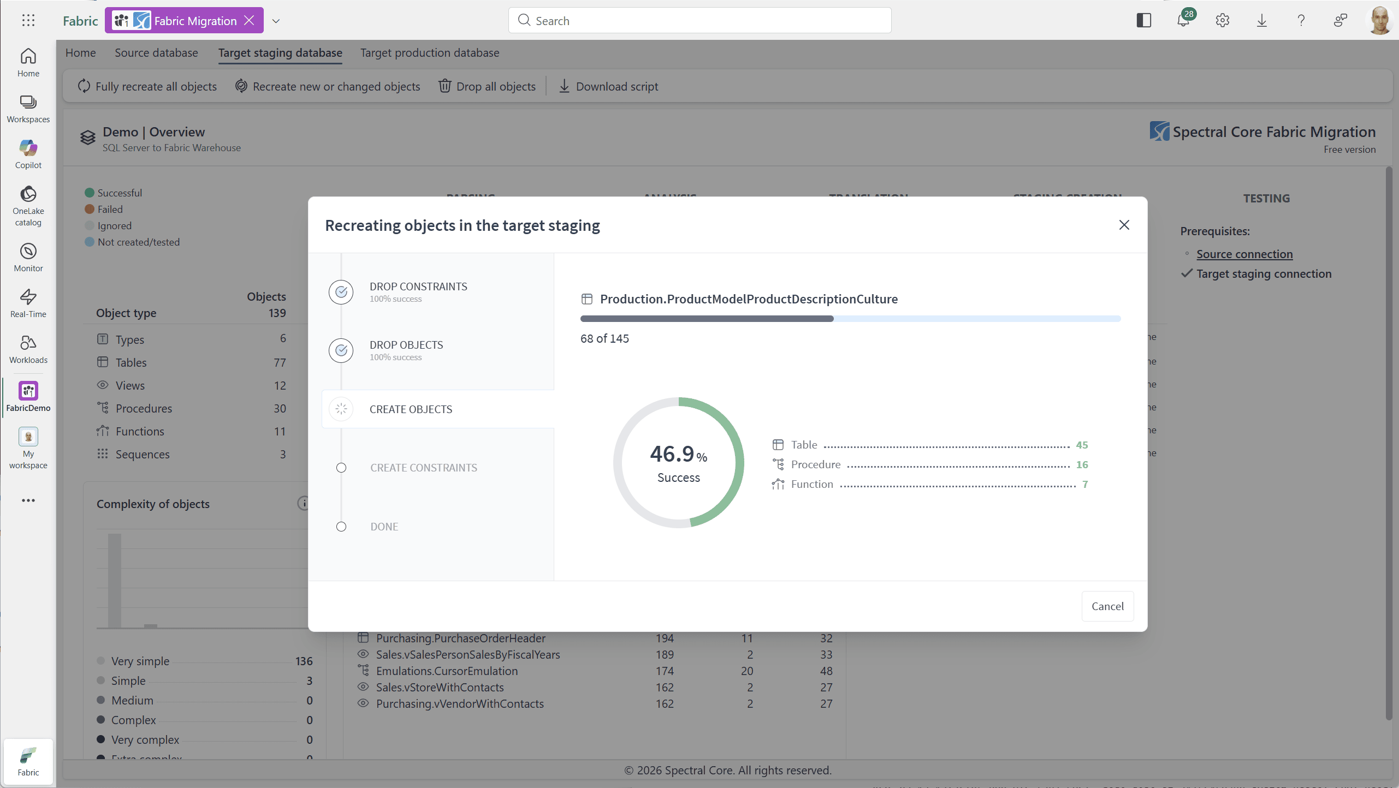Select the CREATE CONSTRAINTS step circle
The height and width of the screenshot is (788, 1399).
[341, 468]
